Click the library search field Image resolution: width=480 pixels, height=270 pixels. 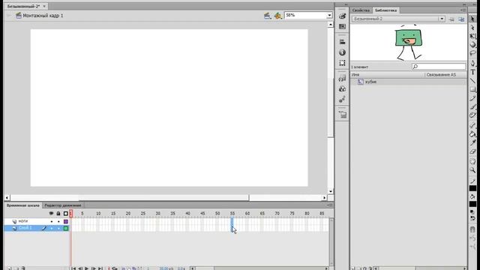[439, 67]
